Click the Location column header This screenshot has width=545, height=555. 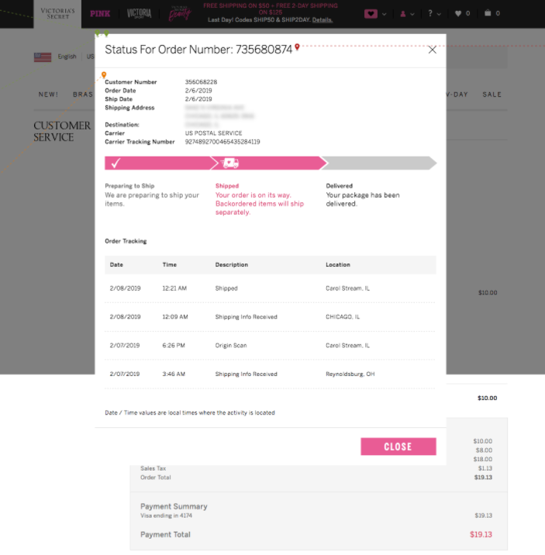pyautogui.click(x=338, y=265)
